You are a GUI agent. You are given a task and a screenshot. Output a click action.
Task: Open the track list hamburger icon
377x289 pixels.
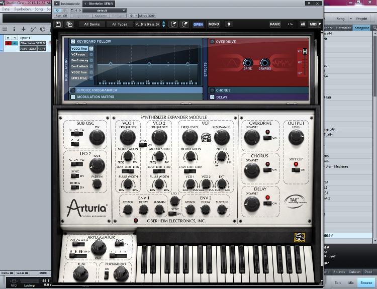5,29
